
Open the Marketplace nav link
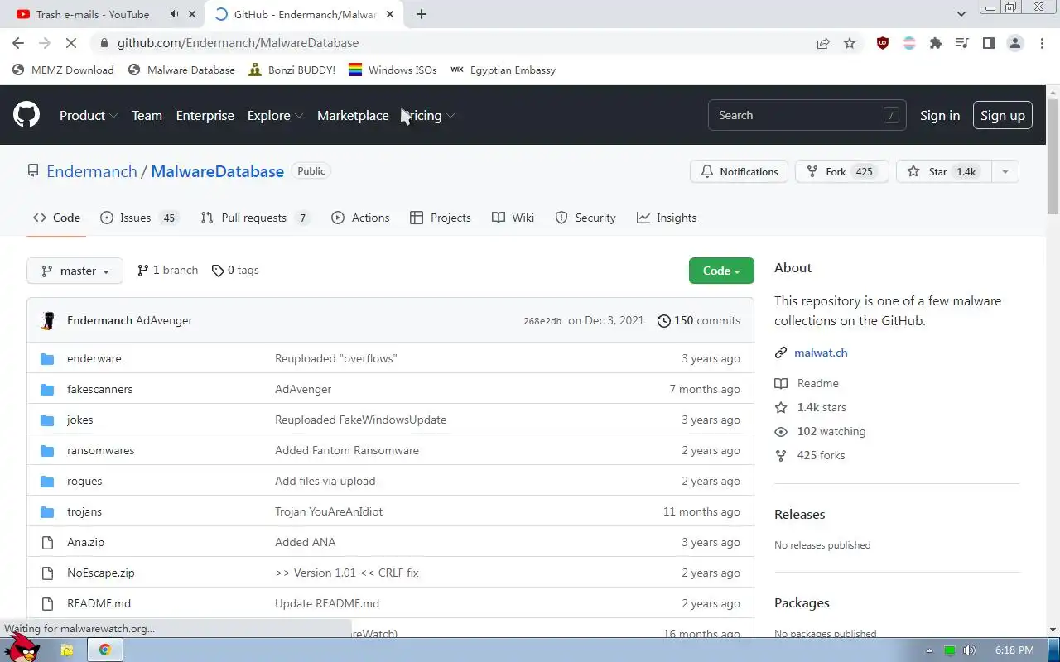point(353,116)
